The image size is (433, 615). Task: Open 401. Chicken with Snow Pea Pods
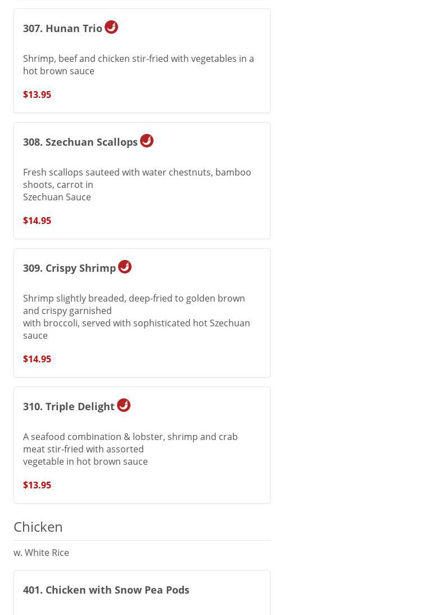106,590
